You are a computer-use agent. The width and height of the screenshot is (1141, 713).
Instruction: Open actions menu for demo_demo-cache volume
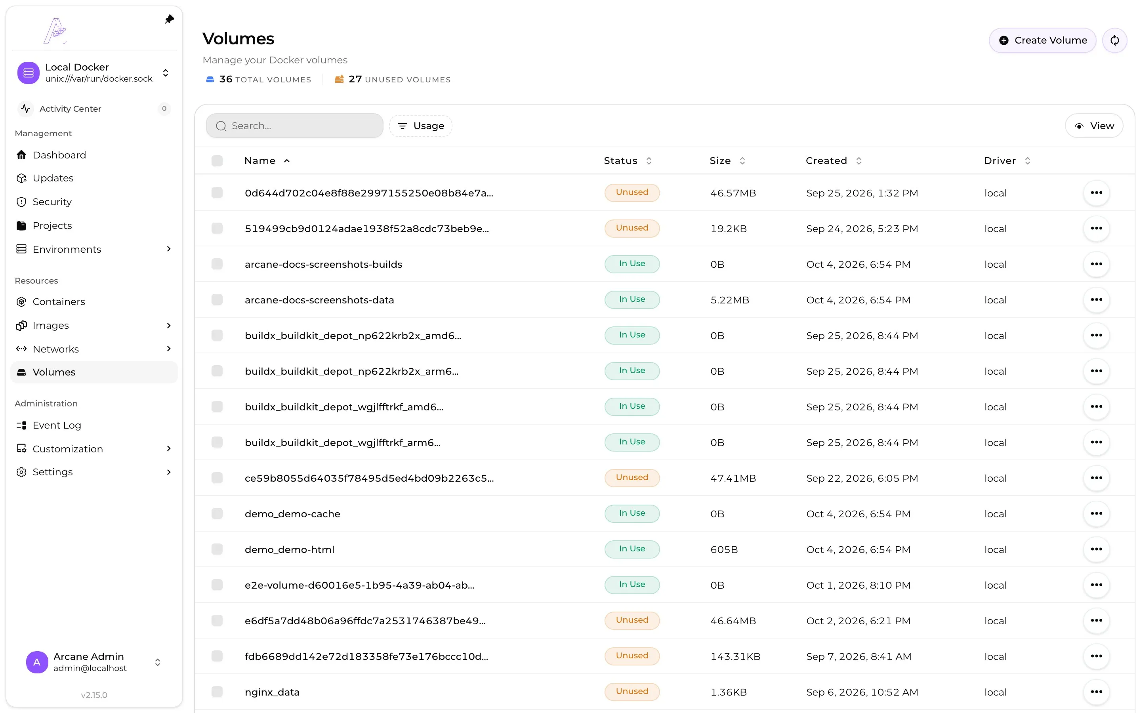coord(1096,513)
